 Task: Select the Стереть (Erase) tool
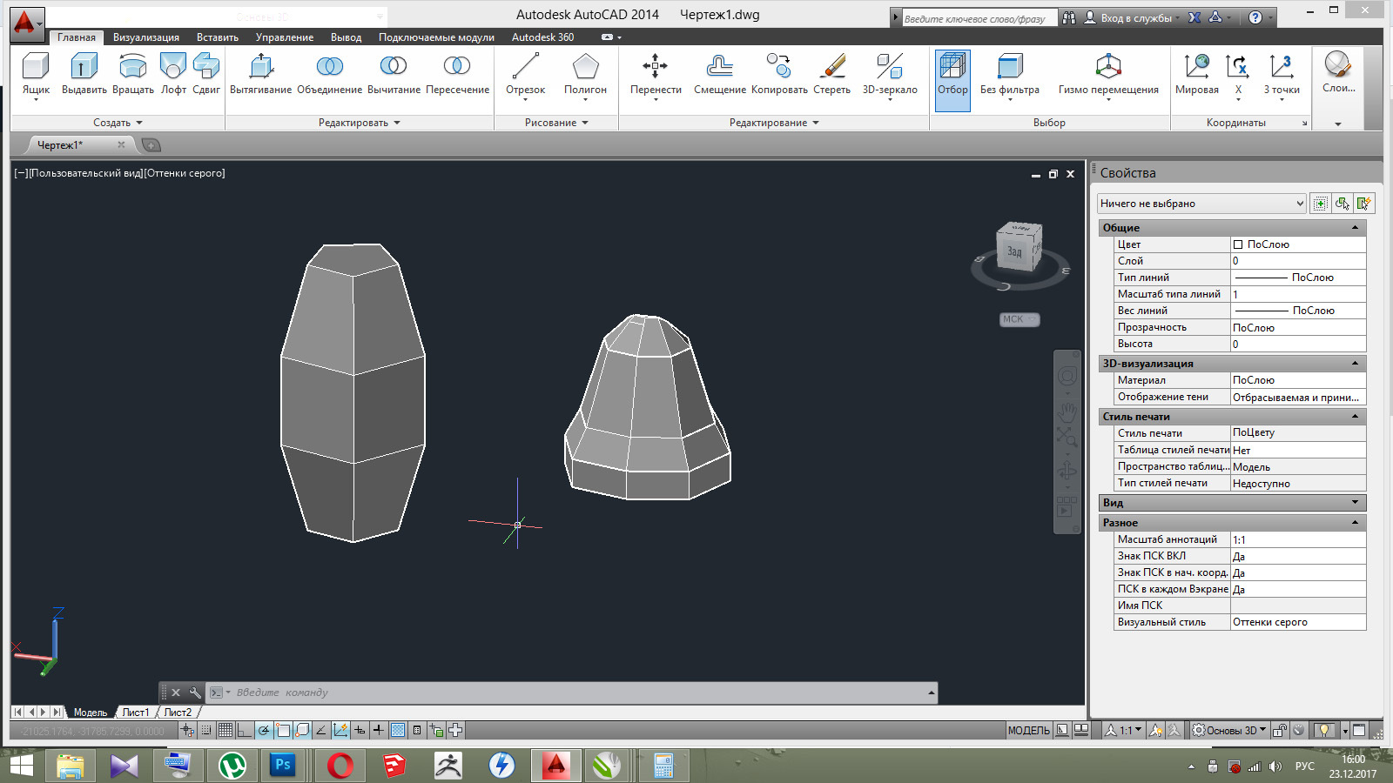(x=831, y=74)
